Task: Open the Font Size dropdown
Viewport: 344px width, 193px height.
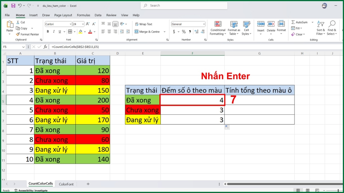Action: [82, 24]
